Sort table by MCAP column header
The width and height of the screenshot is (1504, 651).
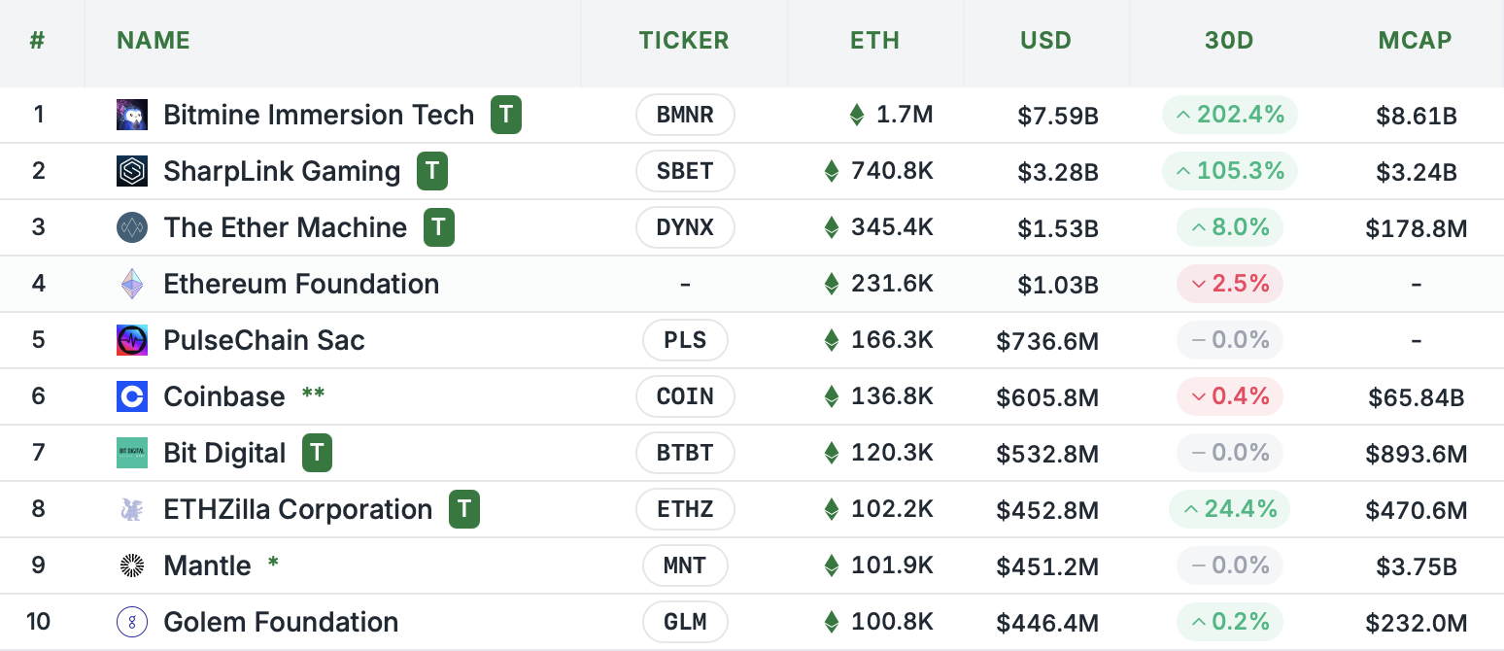(1415, 41)
